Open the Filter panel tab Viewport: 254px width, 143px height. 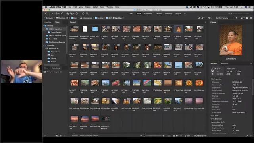pos(46,68)
